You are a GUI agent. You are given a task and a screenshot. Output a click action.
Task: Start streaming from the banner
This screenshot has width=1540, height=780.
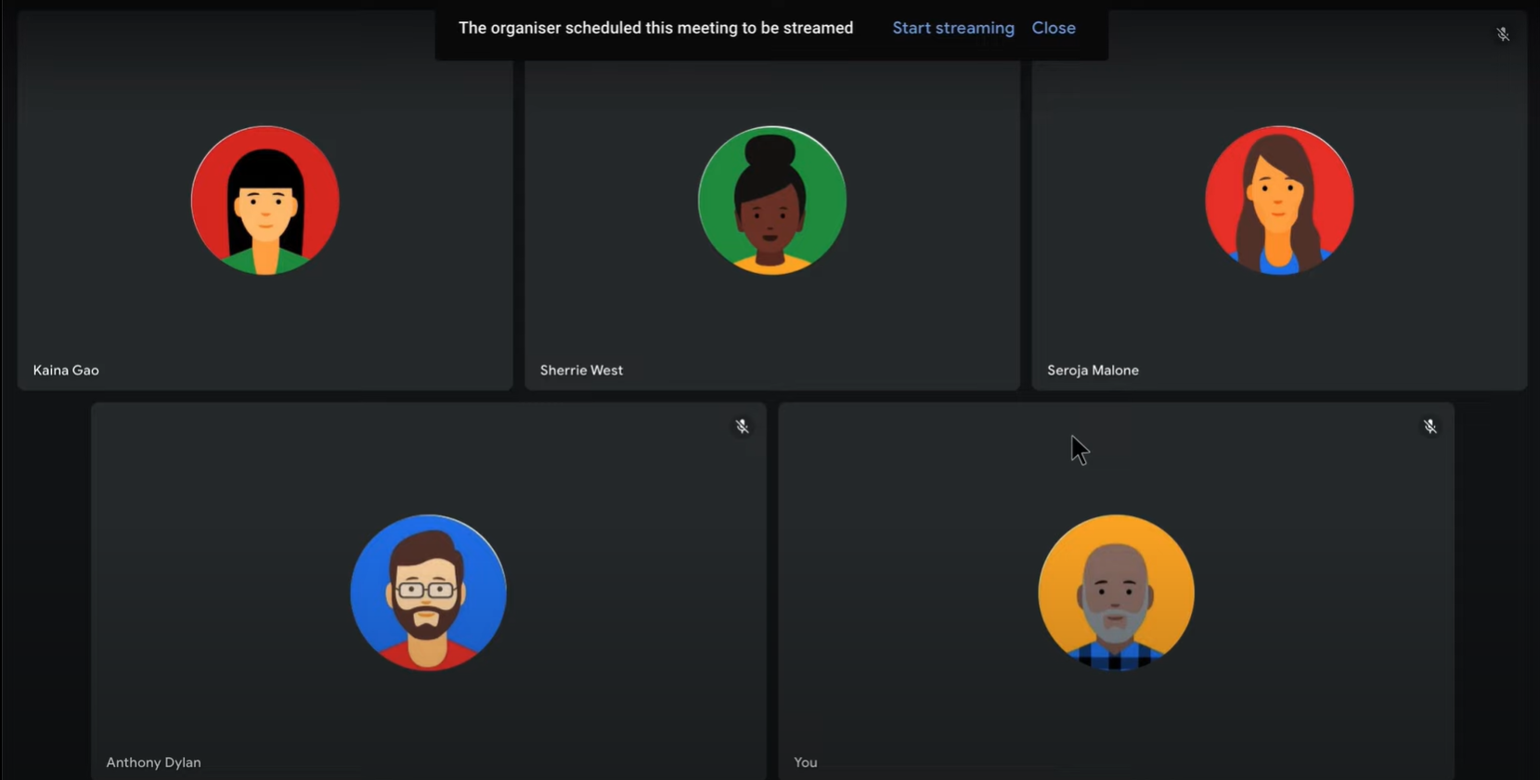point(953,28)
